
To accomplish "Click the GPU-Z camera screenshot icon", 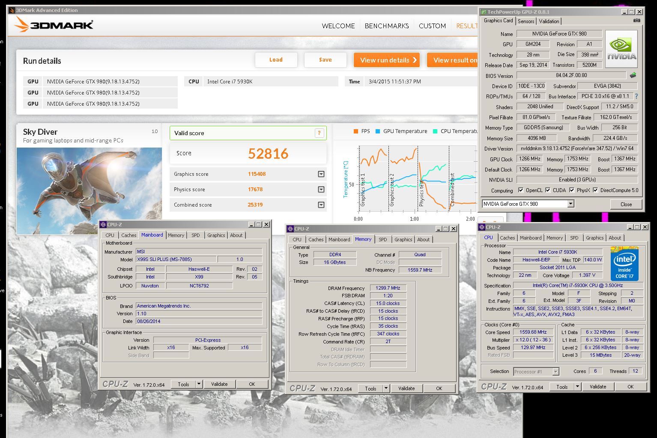I will 637,21.
